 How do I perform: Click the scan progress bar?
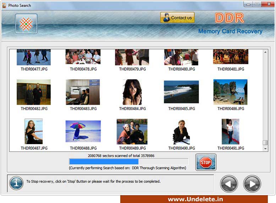coord(128,161)
